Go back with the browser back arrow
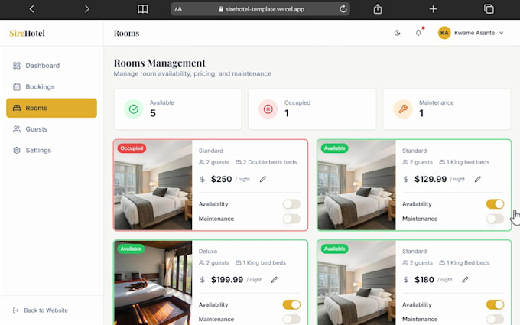This screenshot has width=520, height=325. coord(32,9)
